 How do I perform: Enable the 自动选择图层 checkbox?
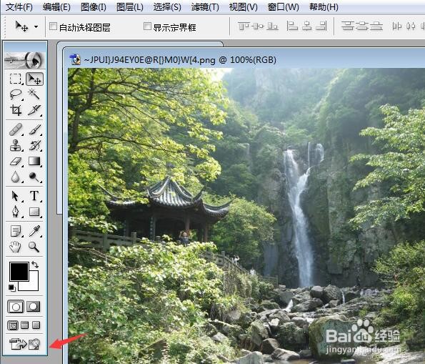coord(53,26)
